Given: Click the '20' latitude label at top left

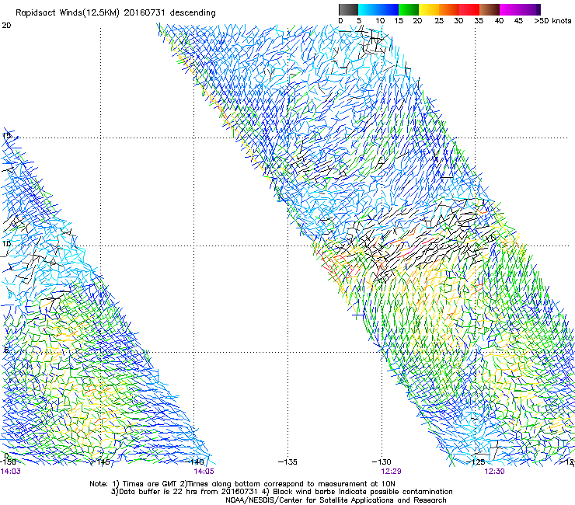Looking at the screenshot, I should point(6,26).
